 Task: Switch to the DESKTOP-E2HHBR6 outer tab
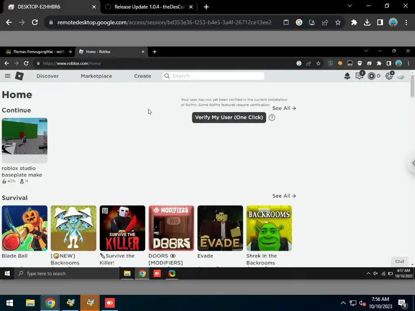51,7
